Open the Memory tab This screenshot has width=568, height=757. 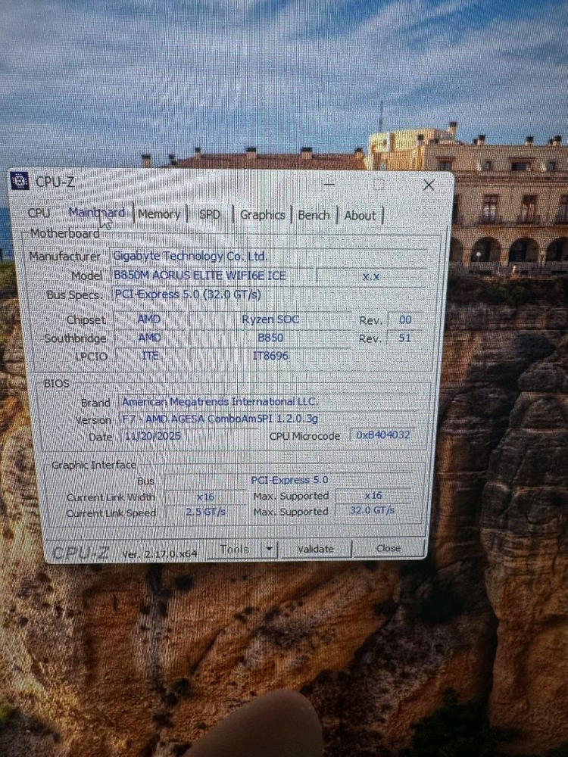point(159,214)
